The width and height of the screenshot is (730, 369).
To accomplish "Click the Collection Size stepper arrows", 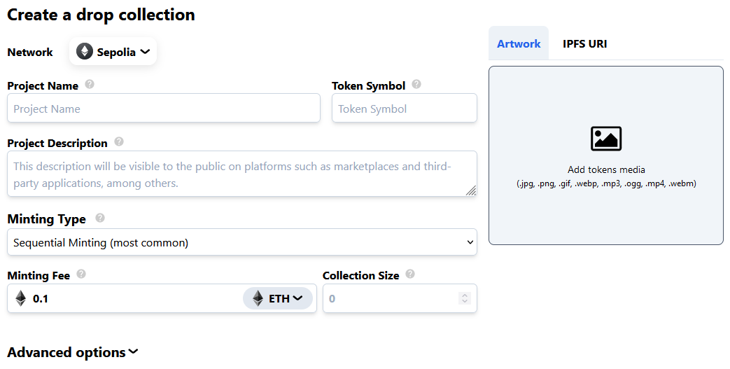I will click(x=464, y=299).
